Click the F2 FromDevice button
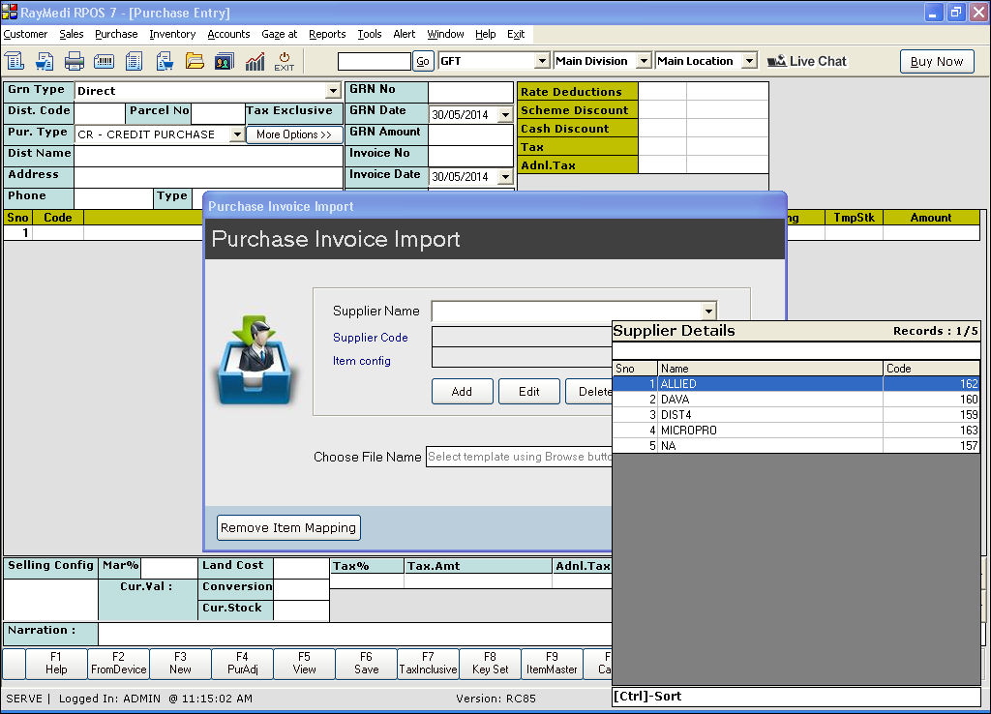 click(x=119, y=664)
